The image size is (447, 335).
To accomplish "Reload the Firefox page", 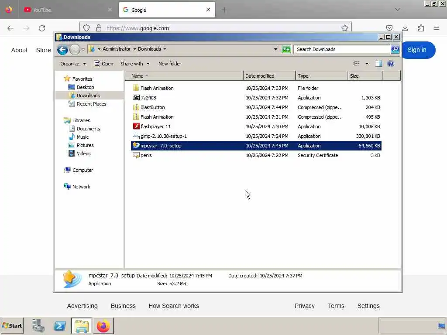I will point(42,28).
